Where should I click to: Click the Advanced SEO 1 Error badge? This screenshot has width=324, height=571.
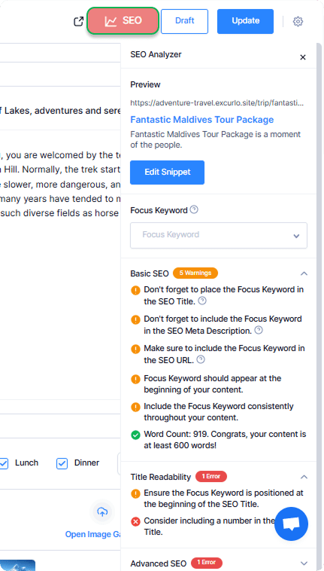tap(206, 563)
